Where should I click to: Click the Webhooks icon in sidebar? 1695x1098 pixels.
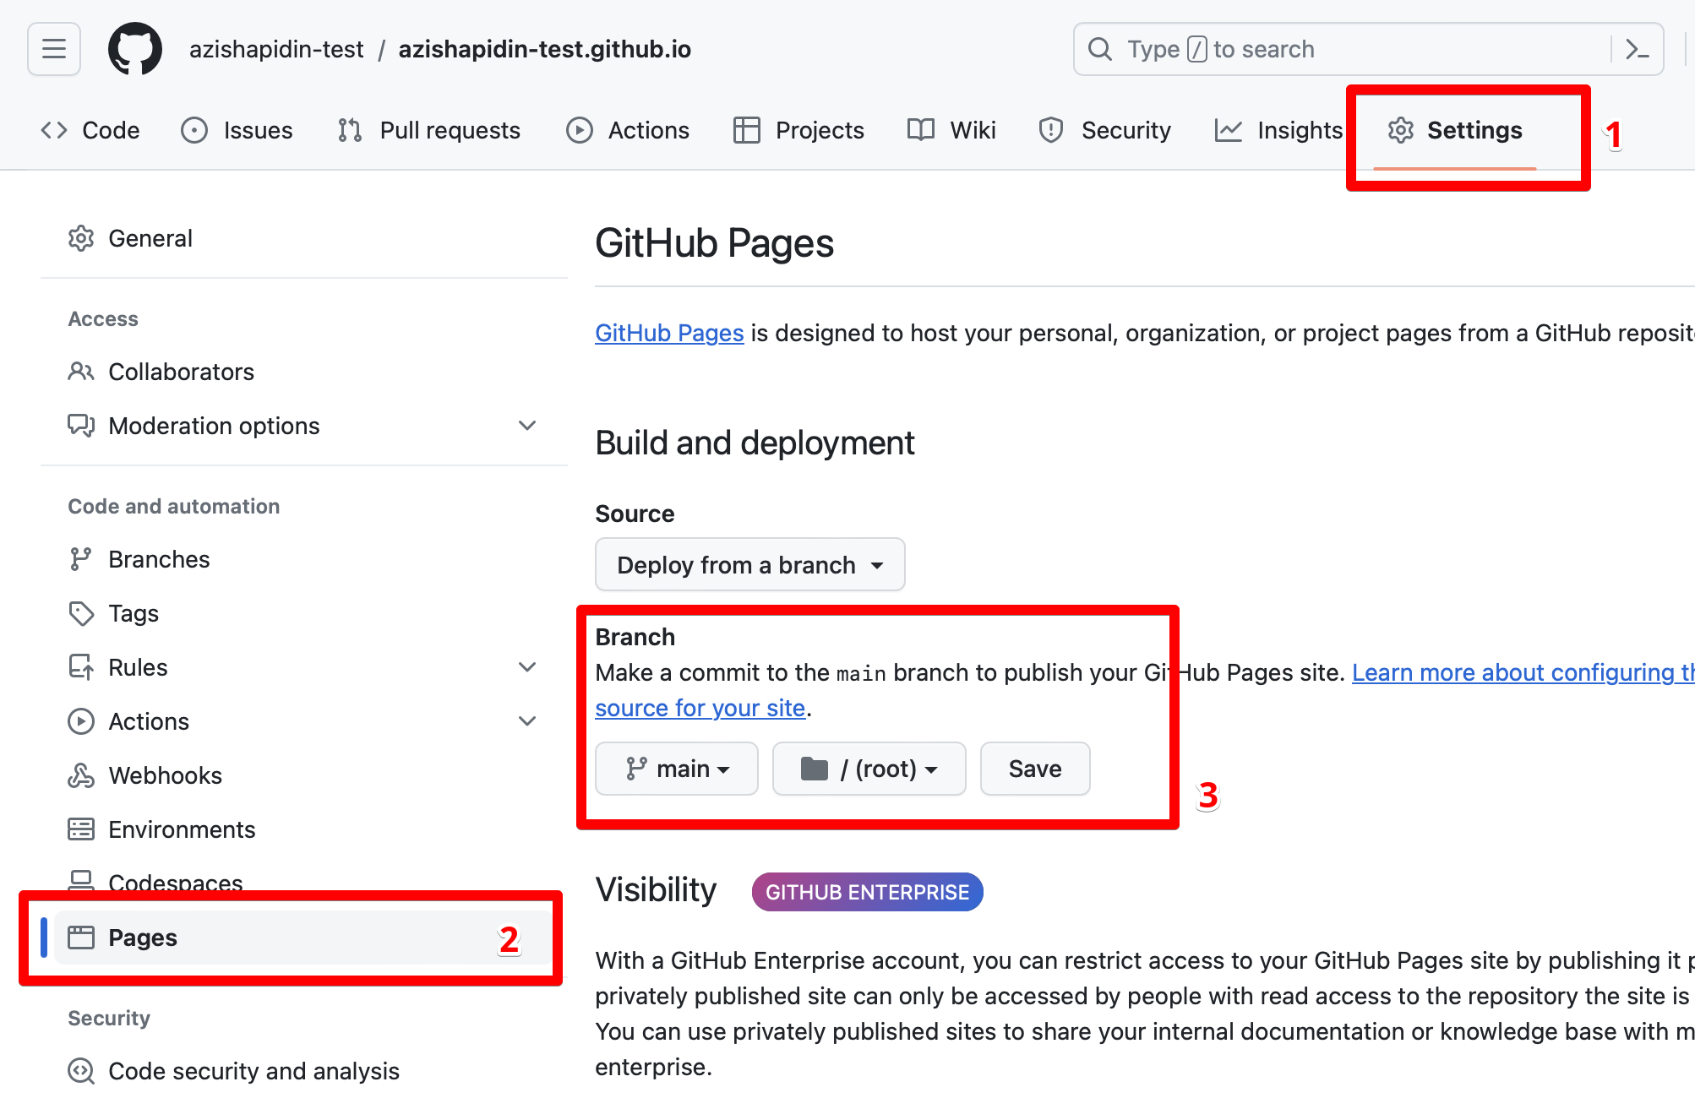[81, 775]
